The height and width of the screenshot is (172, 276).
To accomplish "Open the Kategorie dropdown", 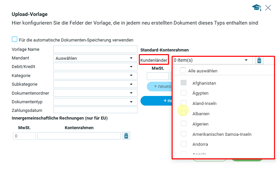I will click(x=95, y=75).
